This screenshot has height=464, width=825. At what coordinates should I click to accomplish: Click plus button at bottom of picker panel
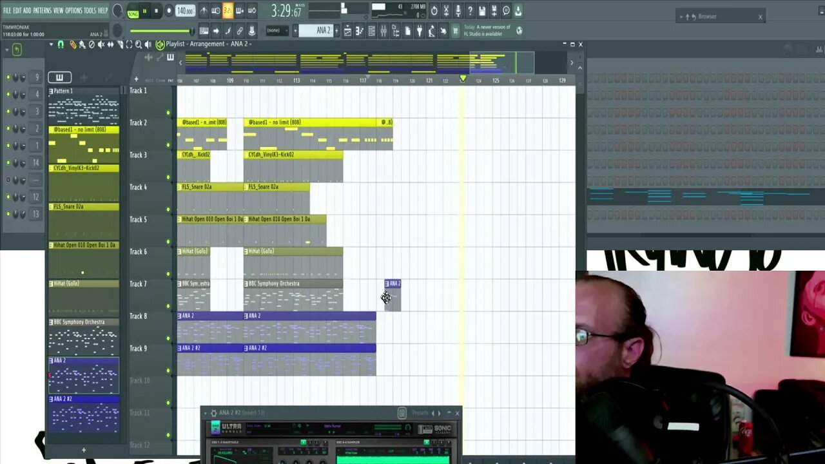click(x=83, y=450)
